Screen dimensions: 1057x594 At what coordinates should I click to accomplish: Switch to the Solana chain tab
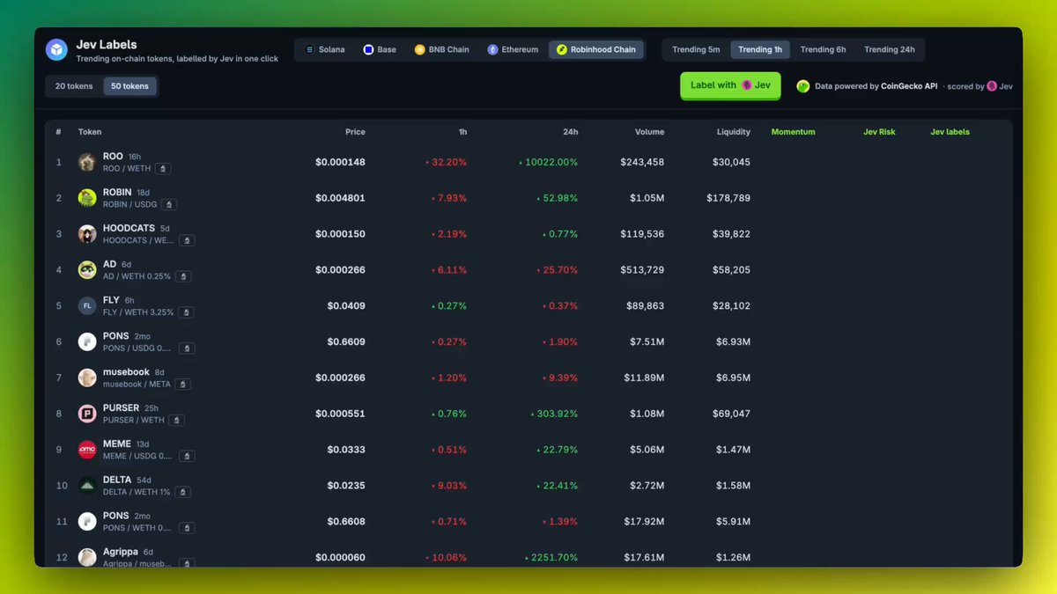[325, 50]
